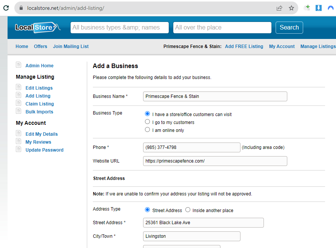Viewport: 336px width, 248px height.
Task: Click the 'Manage Listing' sidebar heading
Action: tap(35, 77)
